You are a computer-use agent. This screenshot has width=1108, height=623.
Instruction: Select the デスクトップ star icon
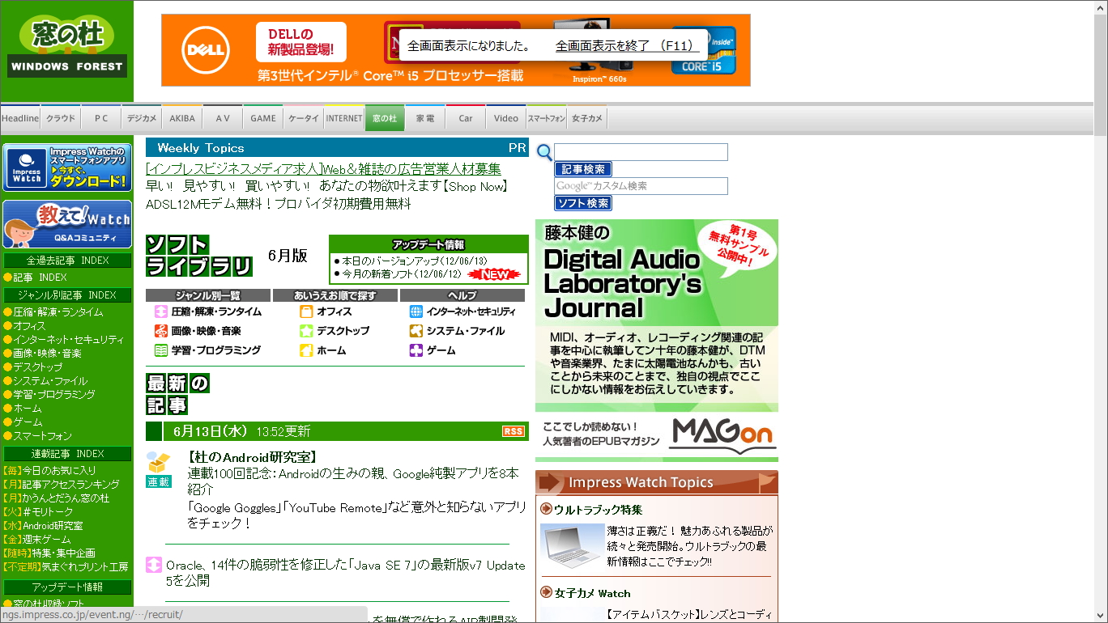[x=305, y=331]
